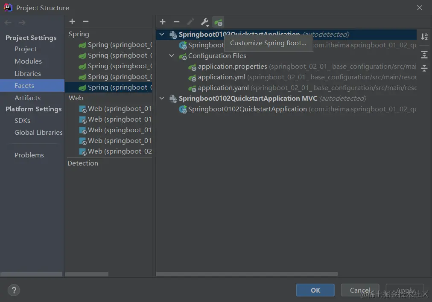Select the application.yml row
The image size is (432, 302).
286,77
